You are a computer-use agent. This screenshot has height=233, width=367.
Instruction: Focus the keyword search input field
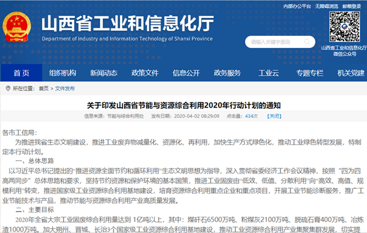280,42
